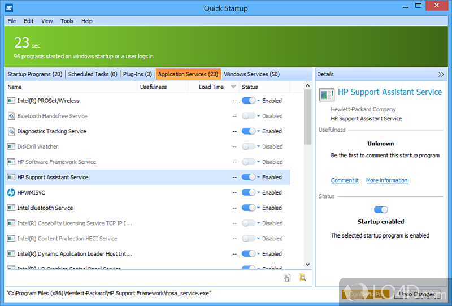Turn off Intel Dynamic Application Loader switch

tap(249, 253)
